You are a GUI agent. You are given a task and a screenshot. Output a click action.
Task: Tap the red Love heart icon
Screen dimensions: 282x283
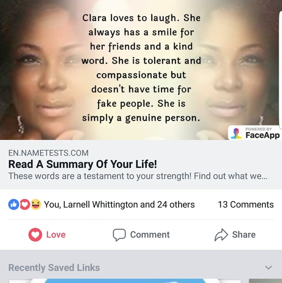click(35, 234)
